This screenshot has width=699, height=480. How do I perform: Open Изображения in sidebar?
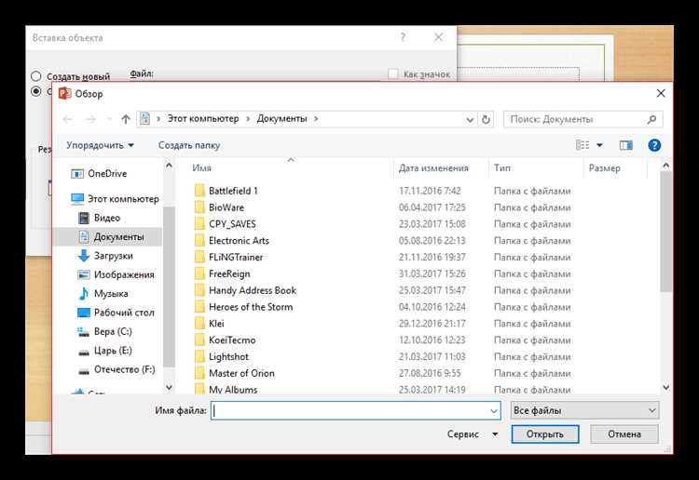click(x=116, y=274)
